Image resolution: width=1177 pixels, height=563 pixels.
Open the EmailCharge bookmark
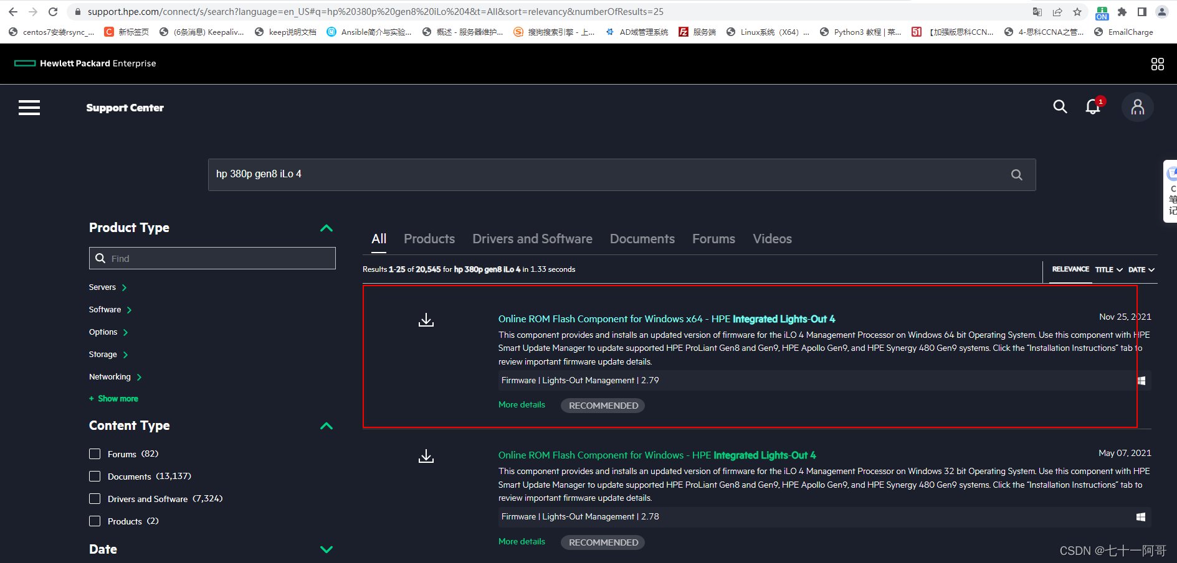[1123, 32]
